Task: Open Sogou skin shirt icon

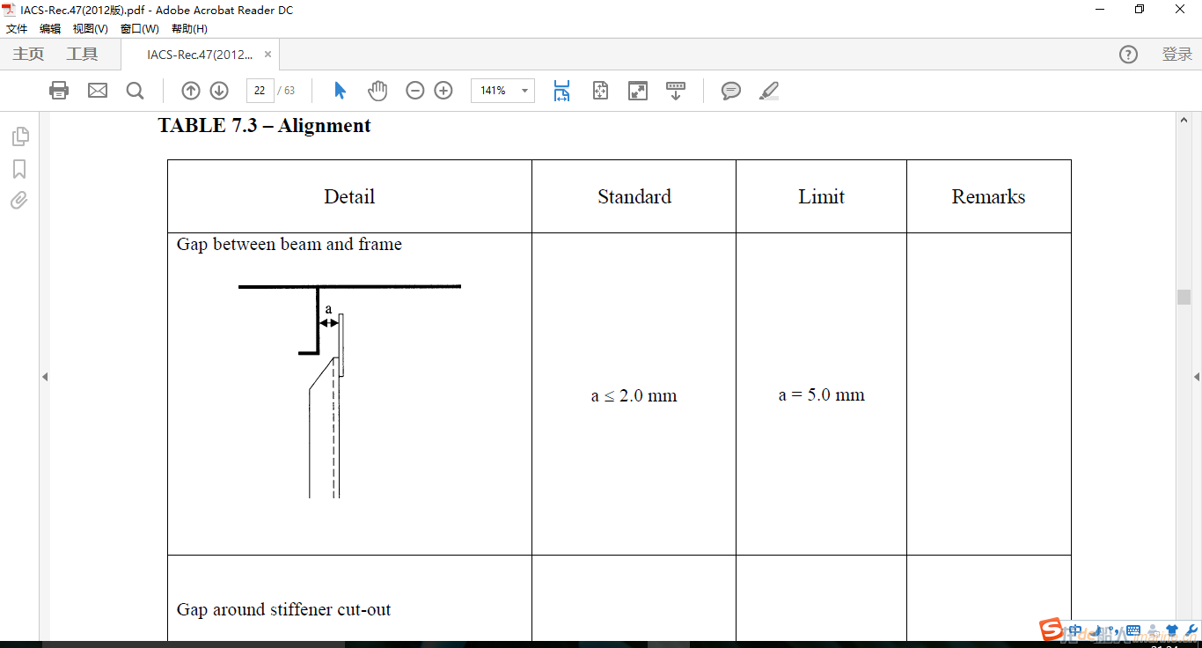Action: point(1171,630)
